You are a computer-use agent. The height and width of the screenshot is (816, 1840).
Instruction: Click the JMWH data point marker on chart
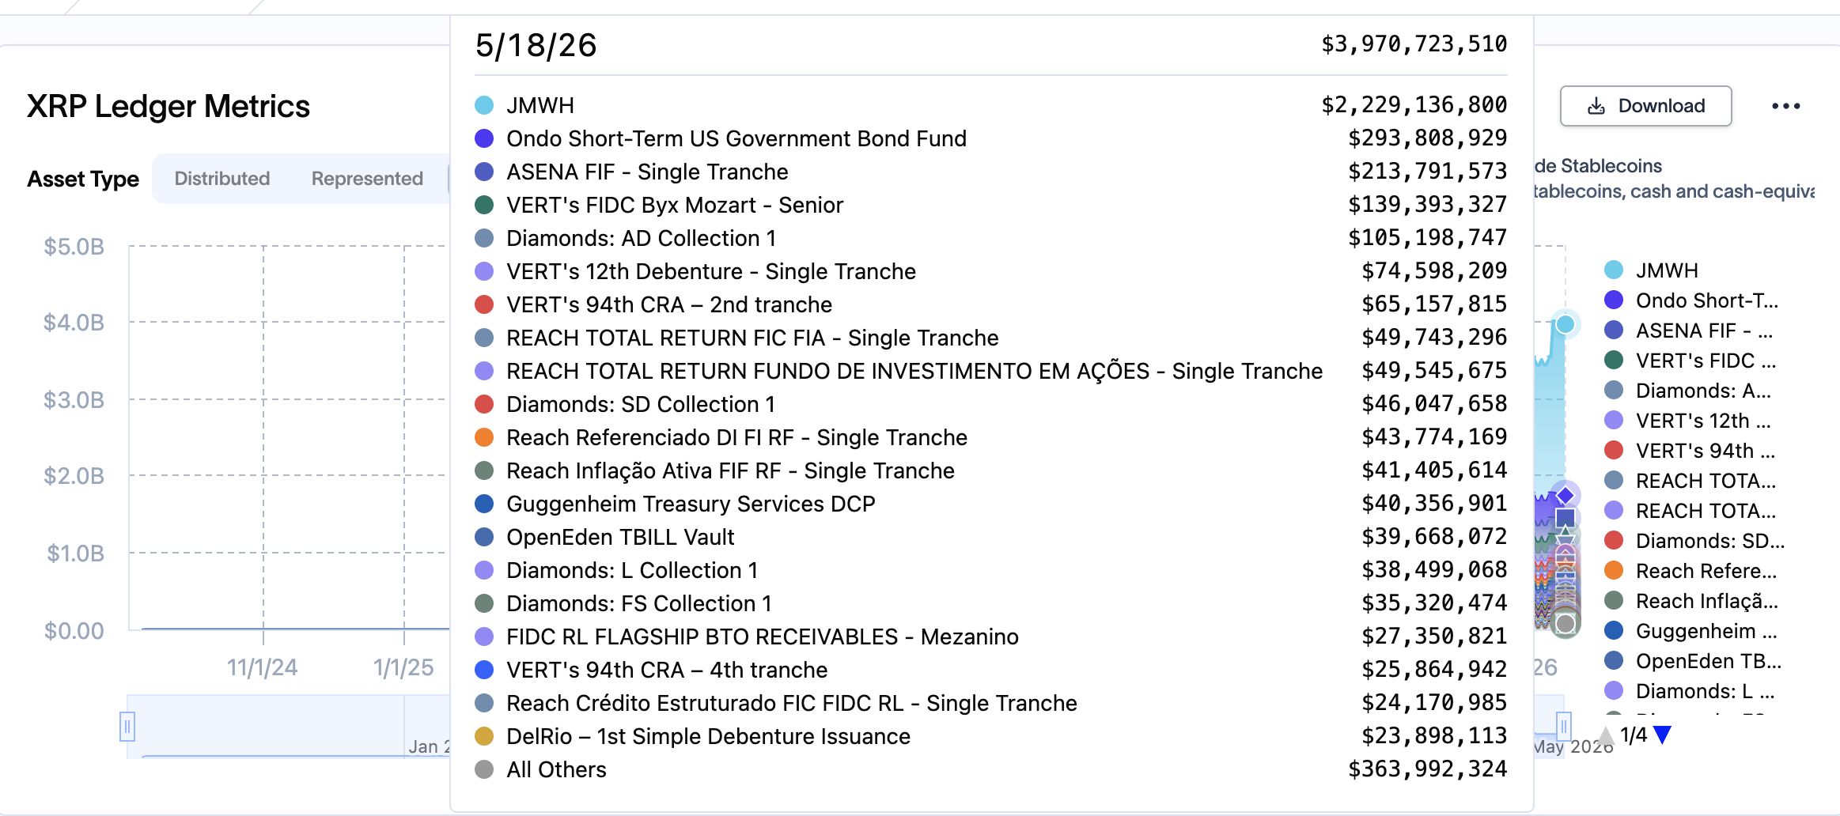(1565, 324)
